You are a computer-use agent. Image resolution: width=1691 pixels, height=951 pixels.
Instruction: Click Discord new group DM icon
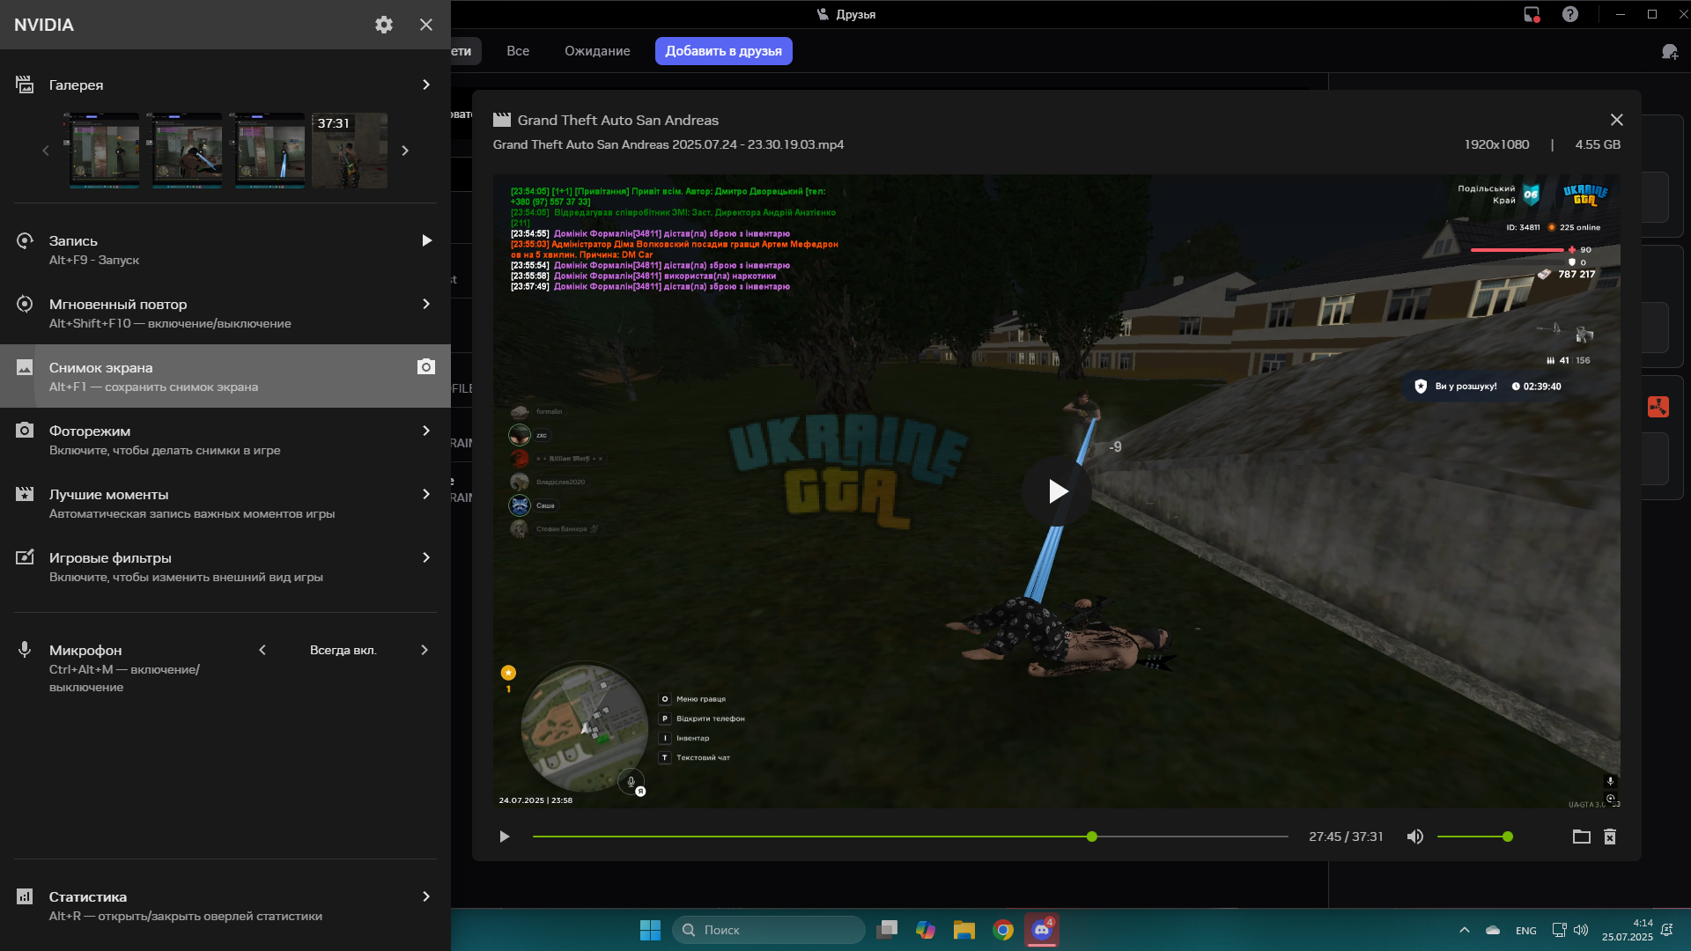pos(1670,52)
